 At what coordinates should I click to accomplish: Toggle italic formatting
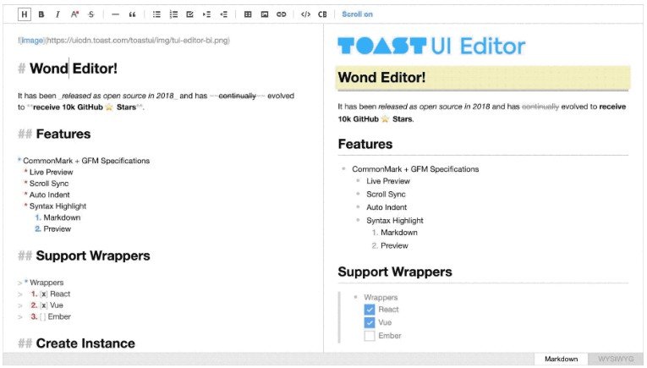[x=58, y=14]
